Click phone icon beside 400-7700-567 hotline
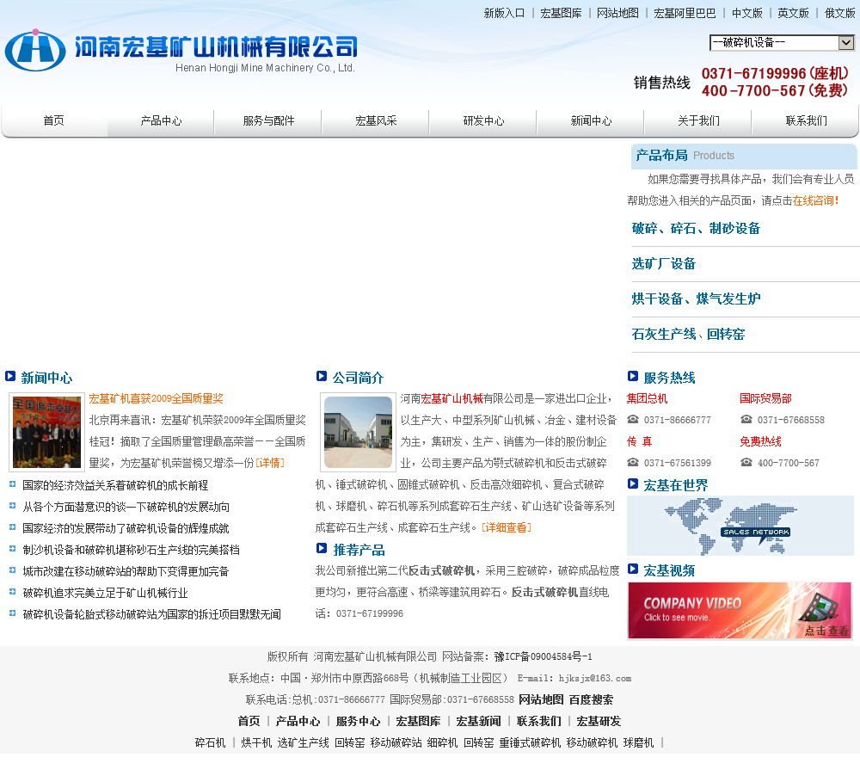Screen dimensions: 860x782 [746, 462]
